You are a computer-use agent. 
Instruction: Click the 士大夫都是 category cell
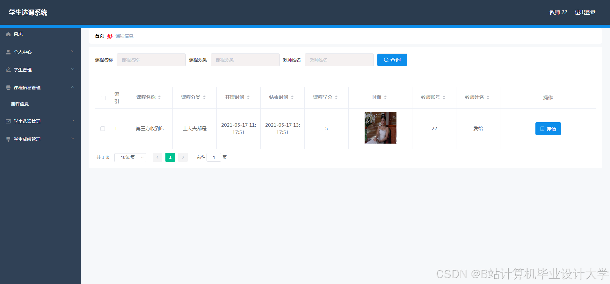(x=194, y=129)
